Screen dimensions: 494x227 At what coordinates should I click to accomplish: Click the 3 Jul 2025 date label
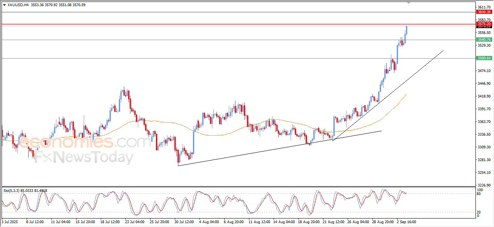coord(10,222)
